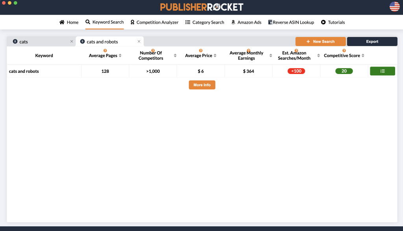403x231 pixels.
Task: Click the US flag country selector icon
Action: pos(394,6)
